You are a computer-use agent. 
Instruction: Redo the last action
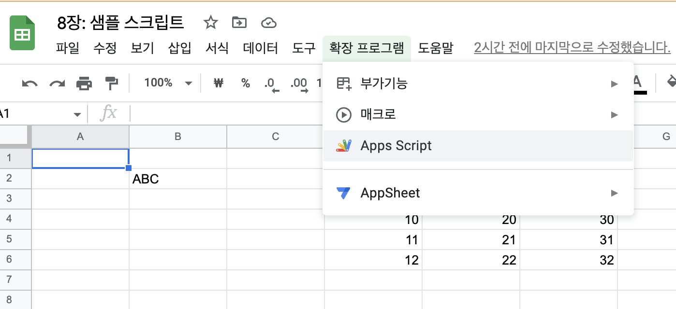(x=57, y=84)
